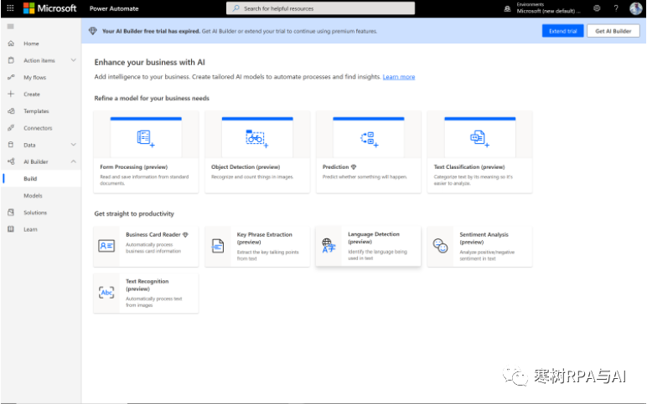This screenshot has height=404, width=647.
Task: Open Solutions in navigation
Action: tap(35, 212)
